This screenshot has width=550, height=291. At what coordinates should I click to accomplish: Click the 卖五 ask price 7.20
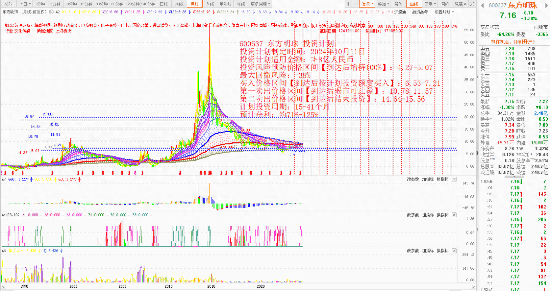(x=510, y=49)
